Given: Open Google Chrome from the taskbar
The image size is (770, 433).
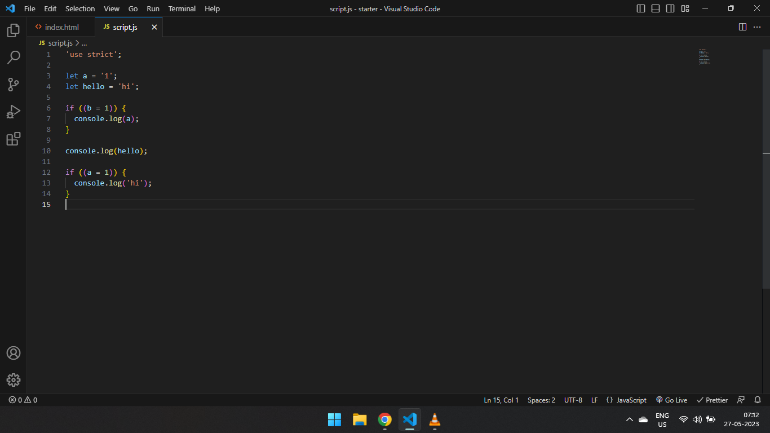Looking at the screenshot, I should tap(385, 419).
